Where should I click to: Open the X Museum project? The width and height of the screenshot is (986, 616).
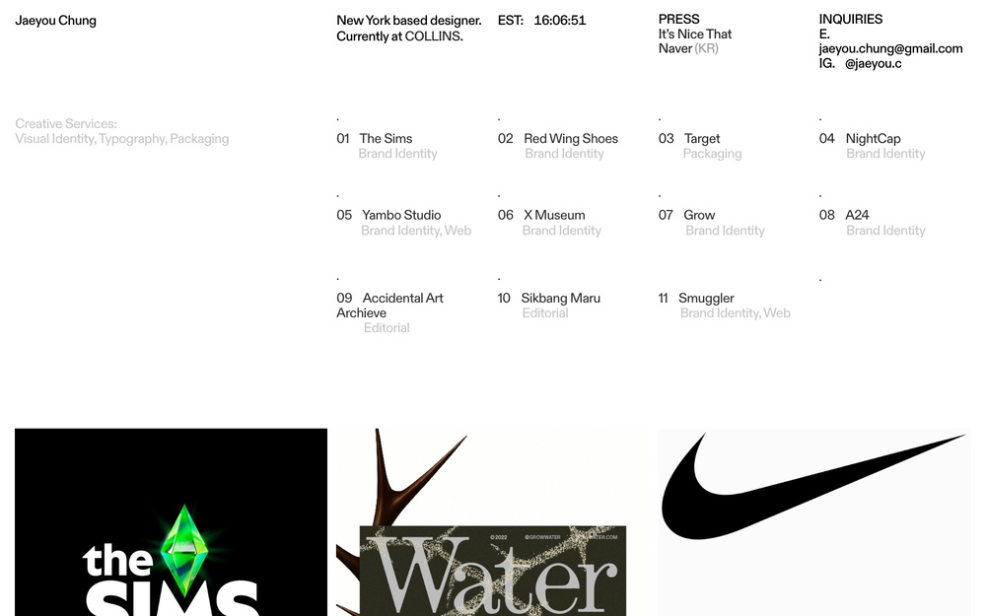(554, 216)
